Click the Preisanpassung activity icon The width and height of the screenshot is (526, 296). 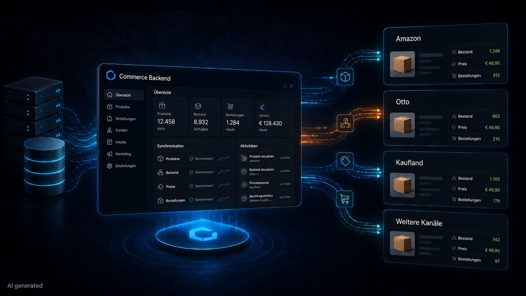click(x=244, y=185)
